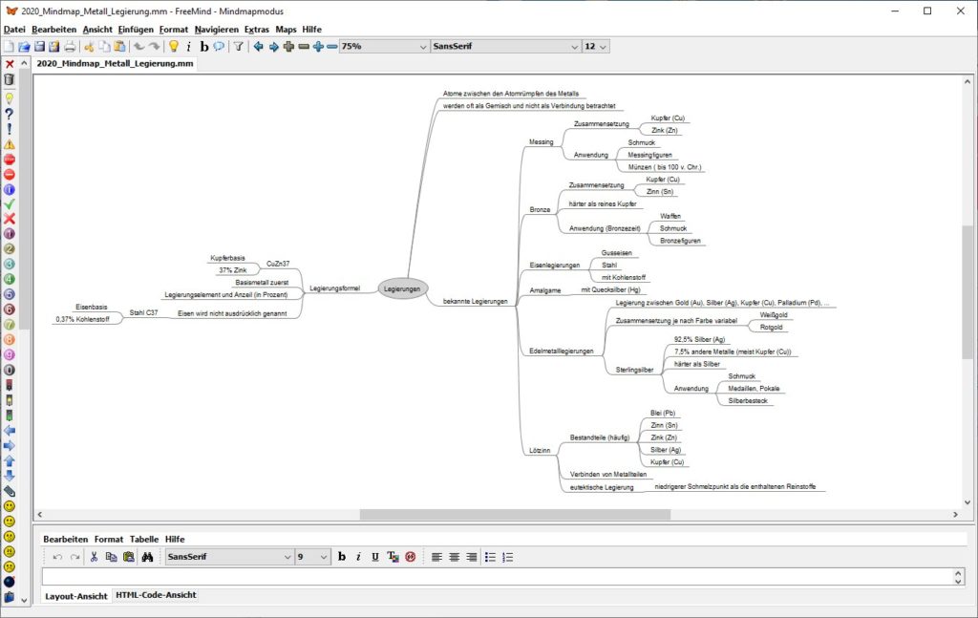Open the Datei menu
The width and height of the screenshot is (978, 618).
tap(14, 30)
